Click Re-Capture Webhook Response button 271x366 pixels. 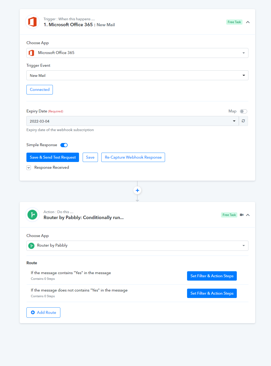click(133, 157)
